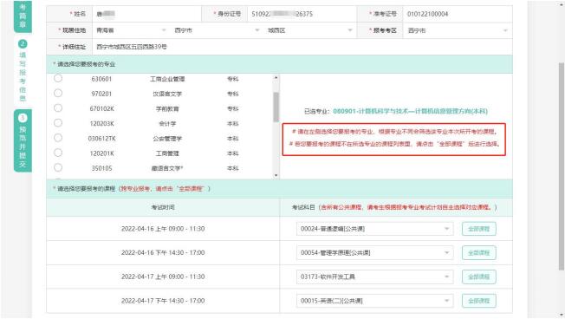The image size is (565, 319).
Task: Click all-courses button for April 16 morning
Action: click(x=479, y=229)
